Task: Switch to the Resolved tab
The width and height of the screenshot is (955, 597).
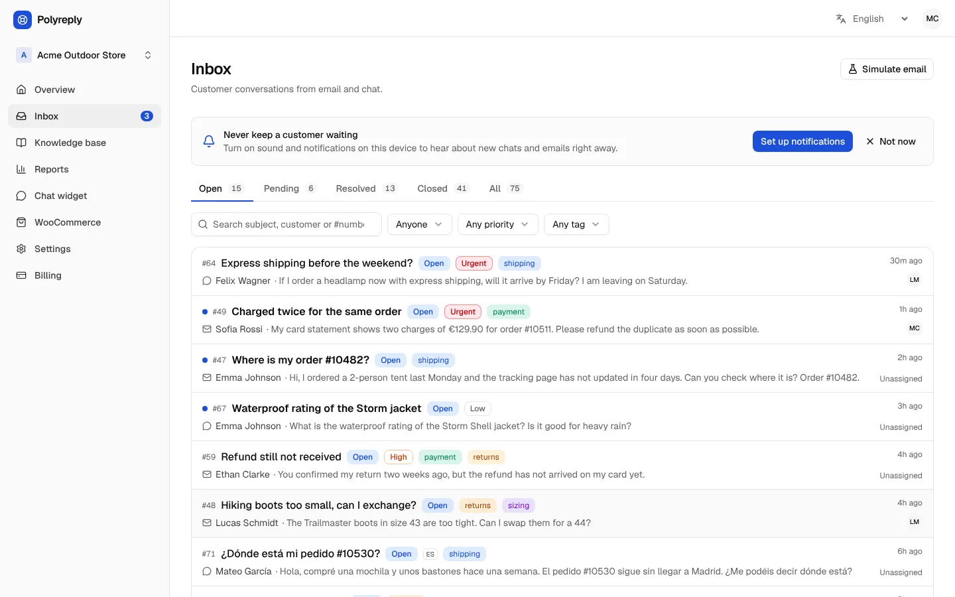Action: pos(366,188)
